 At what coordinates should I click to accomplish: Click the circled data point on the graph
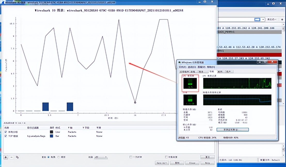pos(135,103)
